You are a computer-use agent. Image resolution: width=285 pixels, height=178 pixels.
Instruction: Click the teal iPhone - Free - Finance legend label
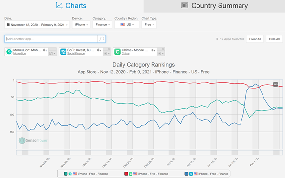[x=93, y=174]
